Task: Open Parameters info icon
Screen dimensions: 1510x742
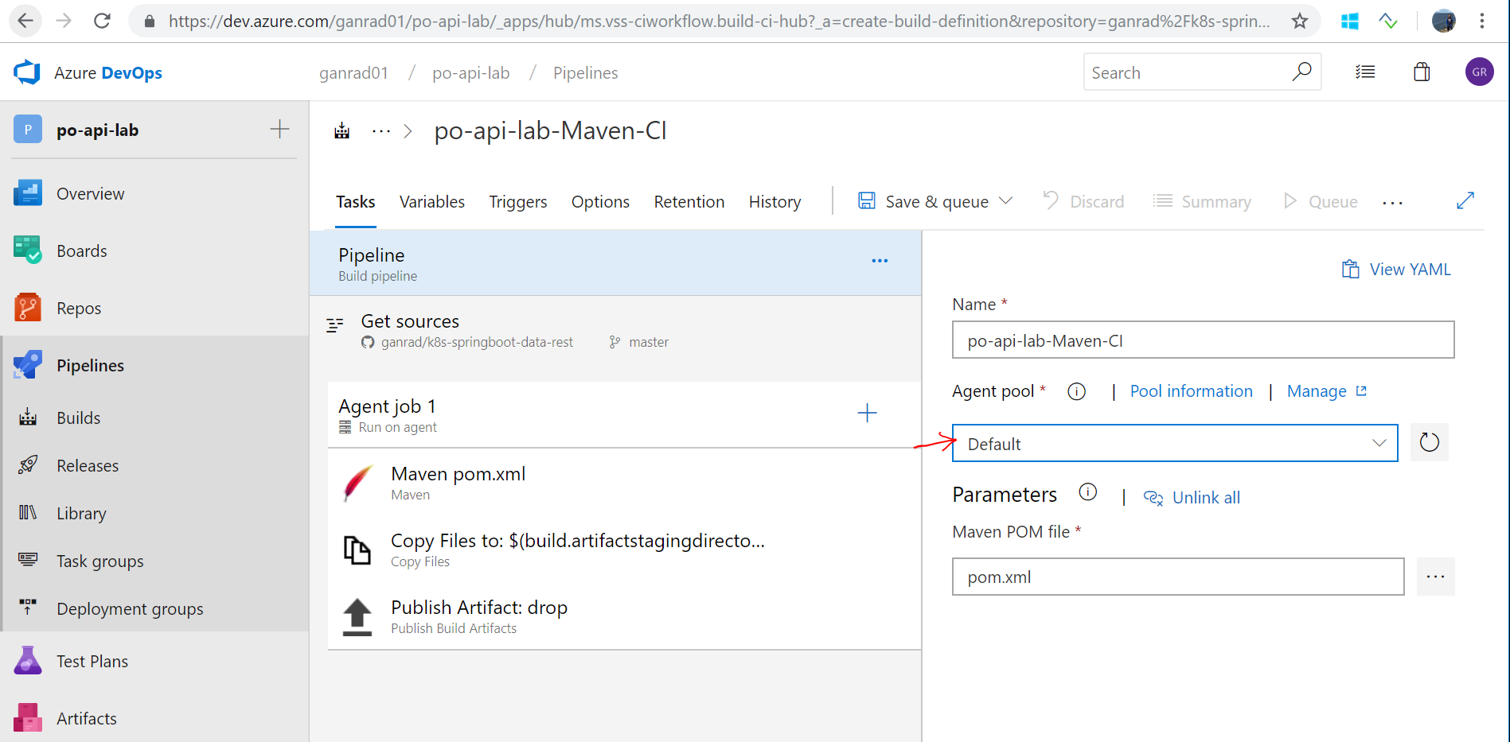Action: [1087, 492]
